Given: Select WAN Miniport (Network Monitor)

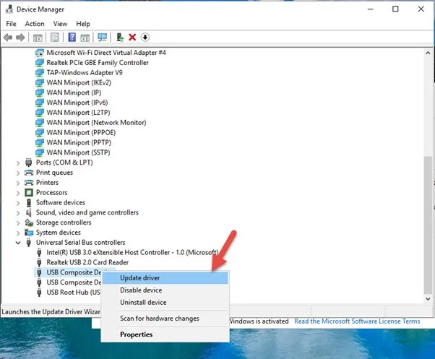Looking at the screenshot, I should 96,123.
